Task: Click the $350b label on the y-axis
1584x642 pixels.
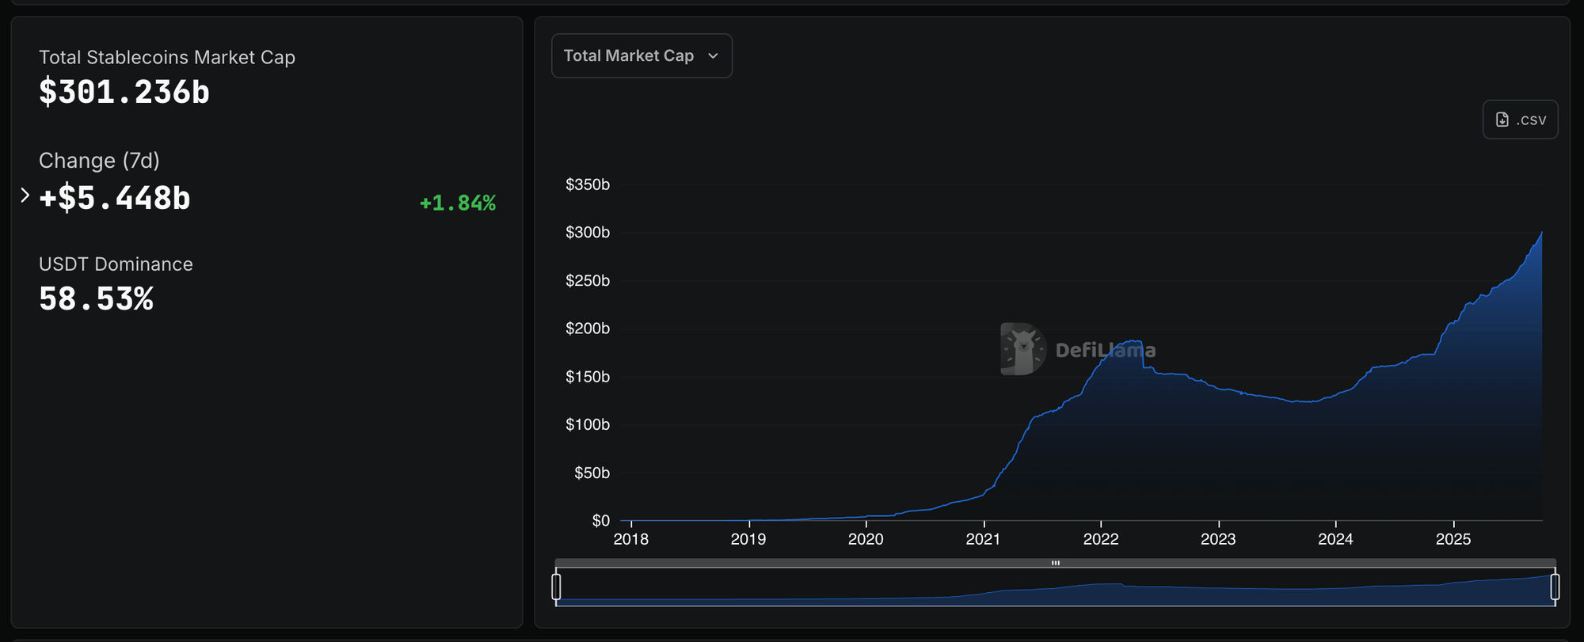Action: point(587,185)
